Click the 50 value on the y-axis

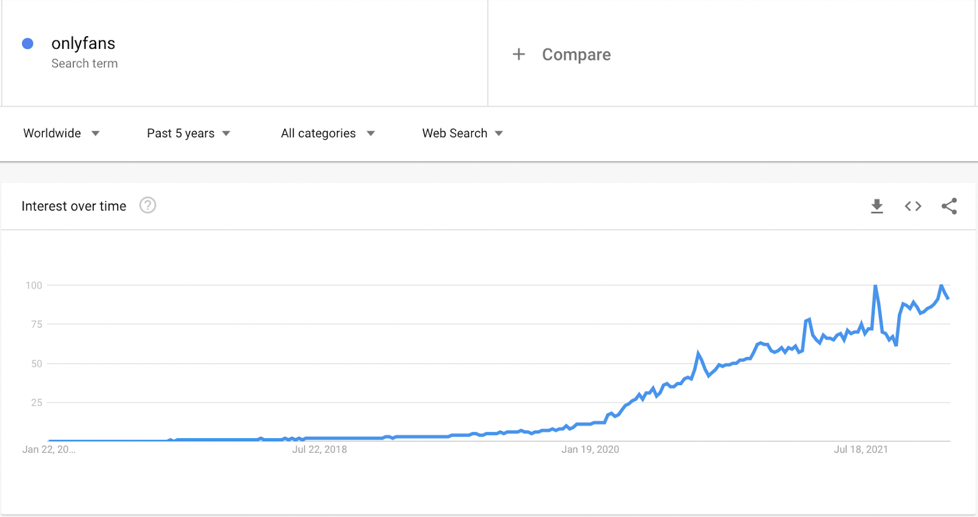pyautogui.click(x=37, y=363)
